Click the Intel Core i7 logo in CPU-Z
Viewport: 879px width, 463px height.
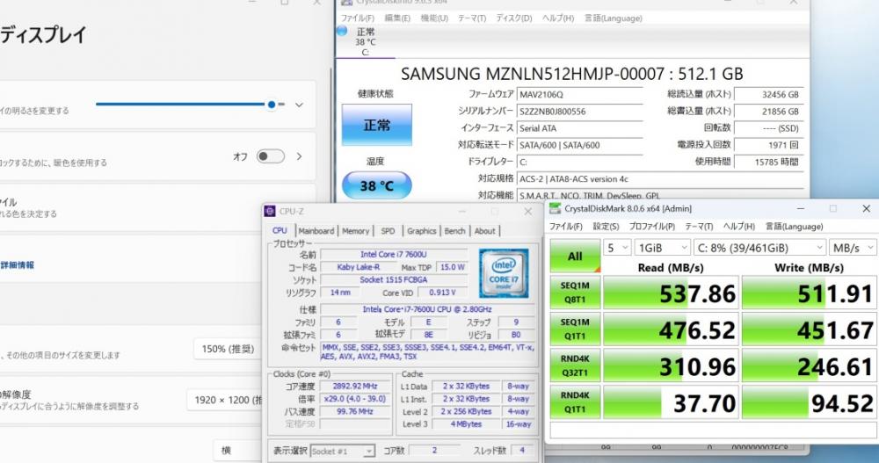504,273
